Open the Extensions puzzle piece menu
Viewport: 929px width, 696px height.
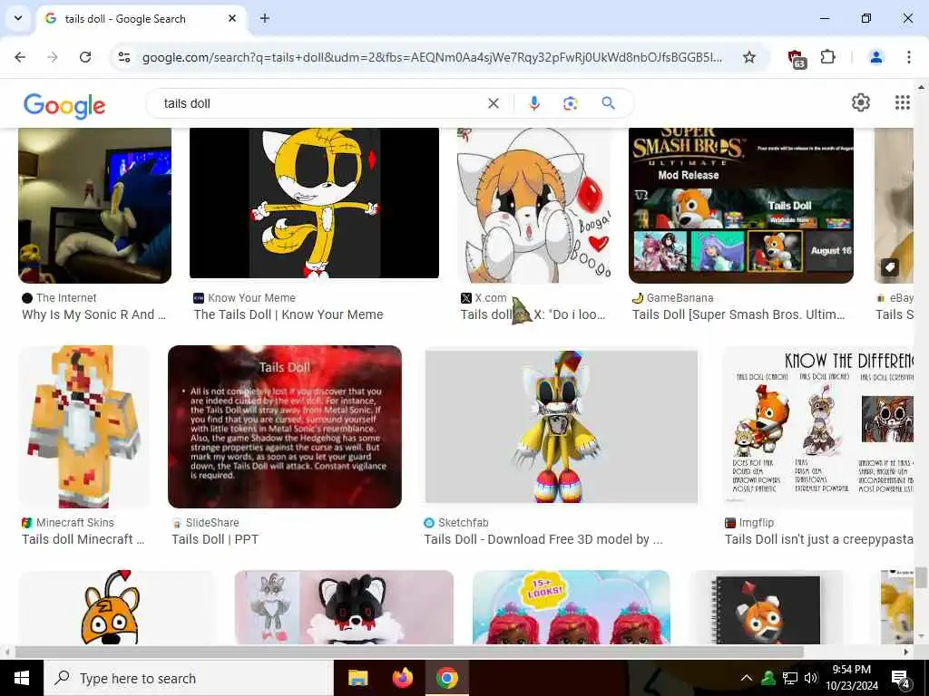tap(827, 57)
